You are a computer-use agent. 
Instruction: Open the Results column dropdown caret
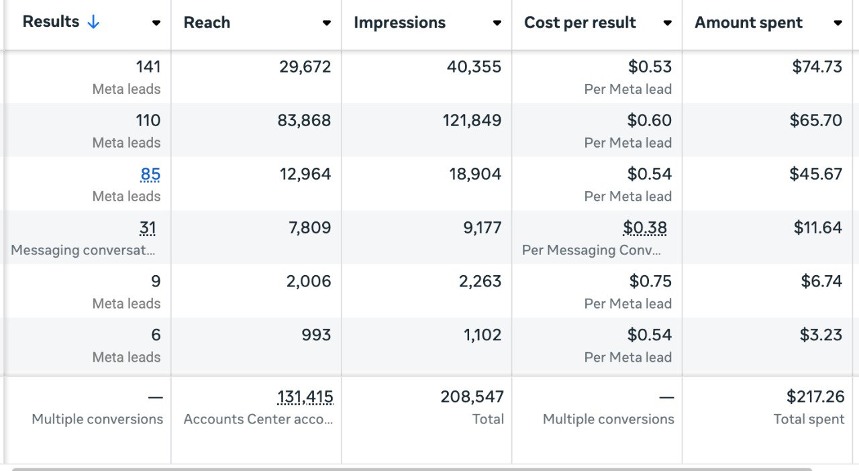[x=156, y=23]
